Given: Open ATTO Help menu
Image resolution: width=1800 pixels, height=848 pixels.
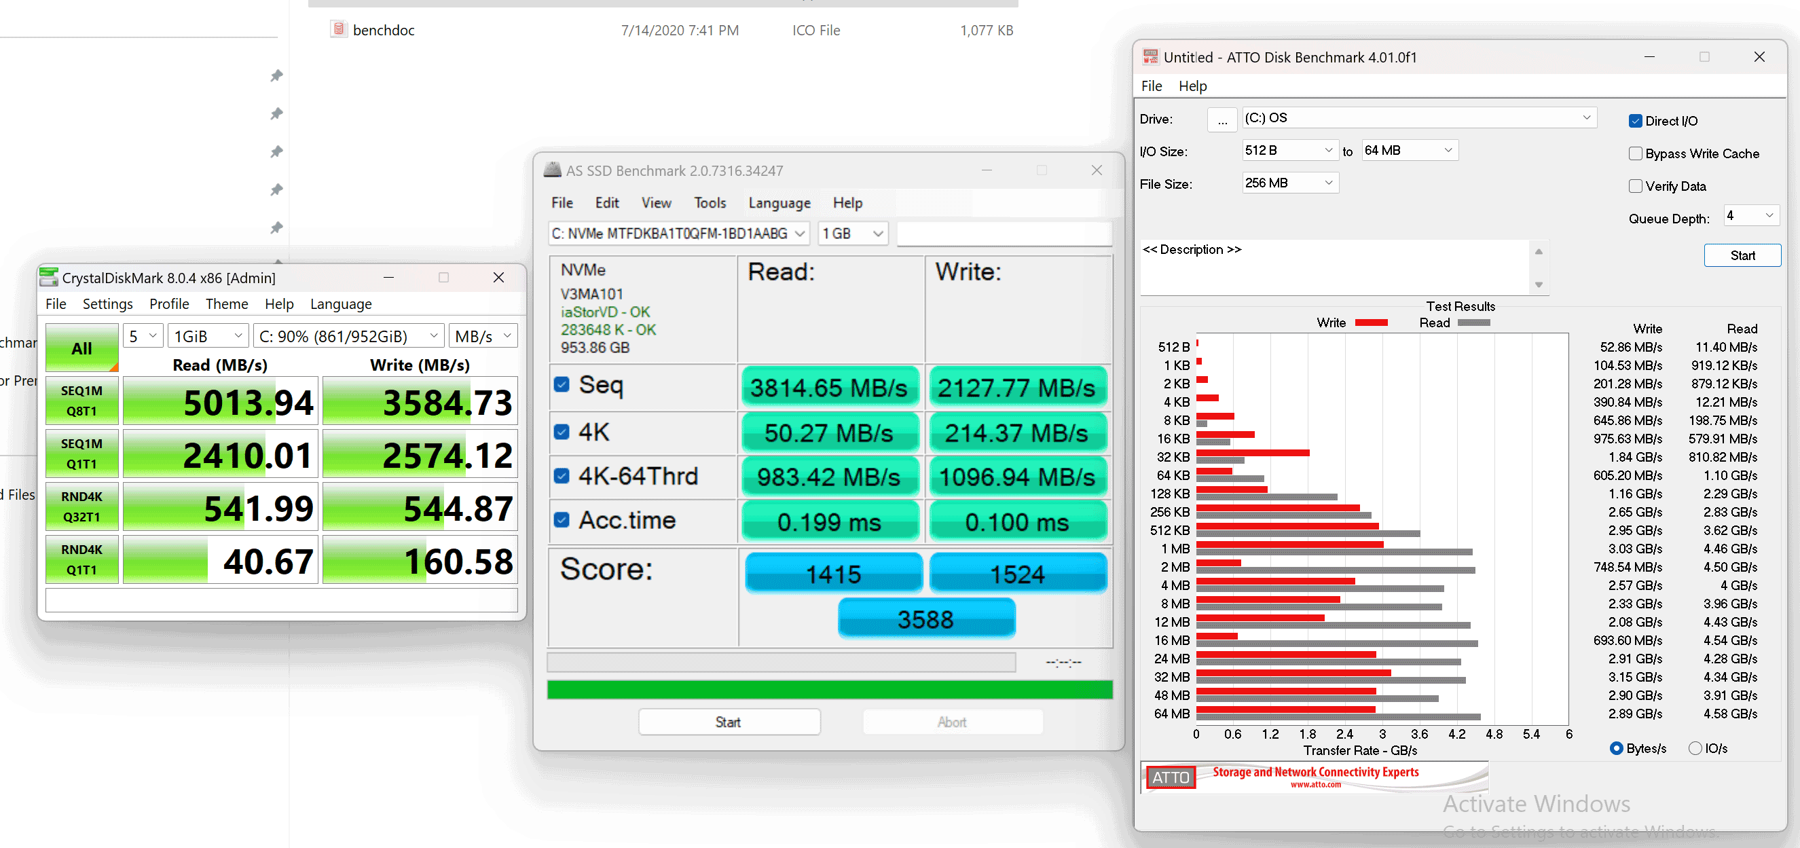Looking at the screenshot, I should pyautogui.click(x=1192, y=86).
